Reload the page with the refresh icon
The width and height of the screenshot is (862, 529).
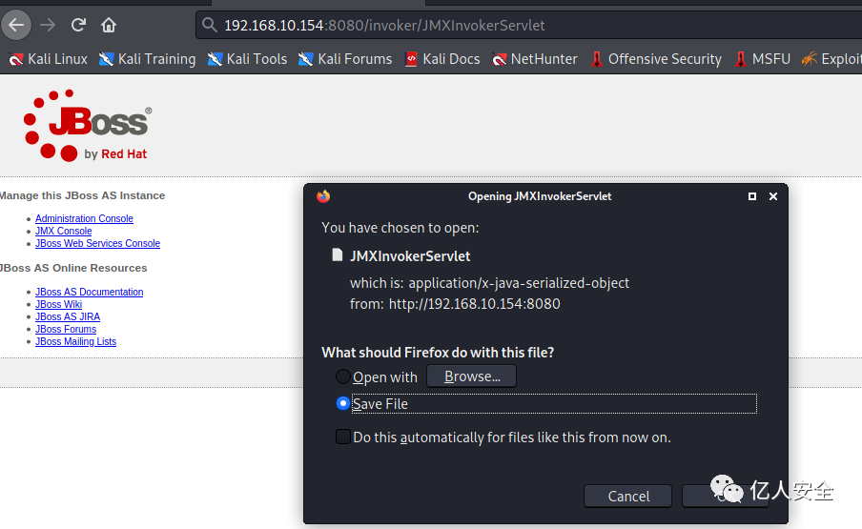78,25
